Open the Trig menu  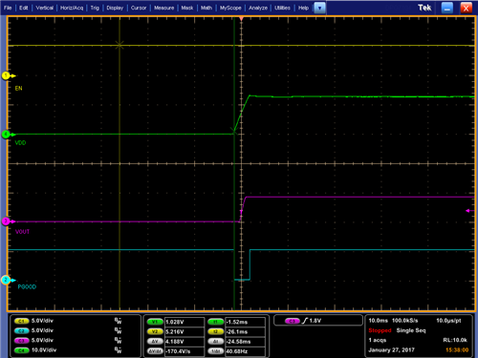95,8
